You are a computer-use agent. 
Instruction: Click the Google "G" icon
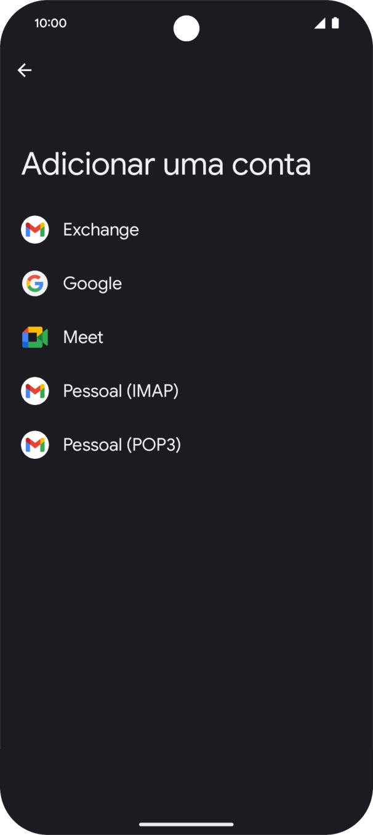[x=34, y=283]
